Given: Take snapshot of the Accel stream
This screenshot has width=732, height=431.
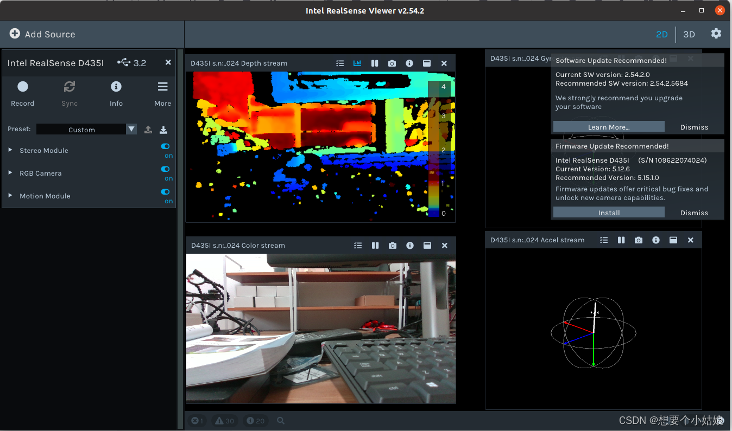Looking at the screenshot, I should click(639, 240).
